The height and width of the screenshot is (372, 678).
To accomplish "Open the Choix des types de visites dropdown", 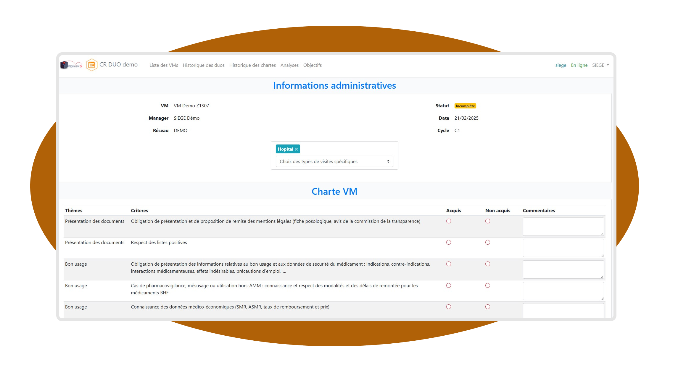I will 334,162.
